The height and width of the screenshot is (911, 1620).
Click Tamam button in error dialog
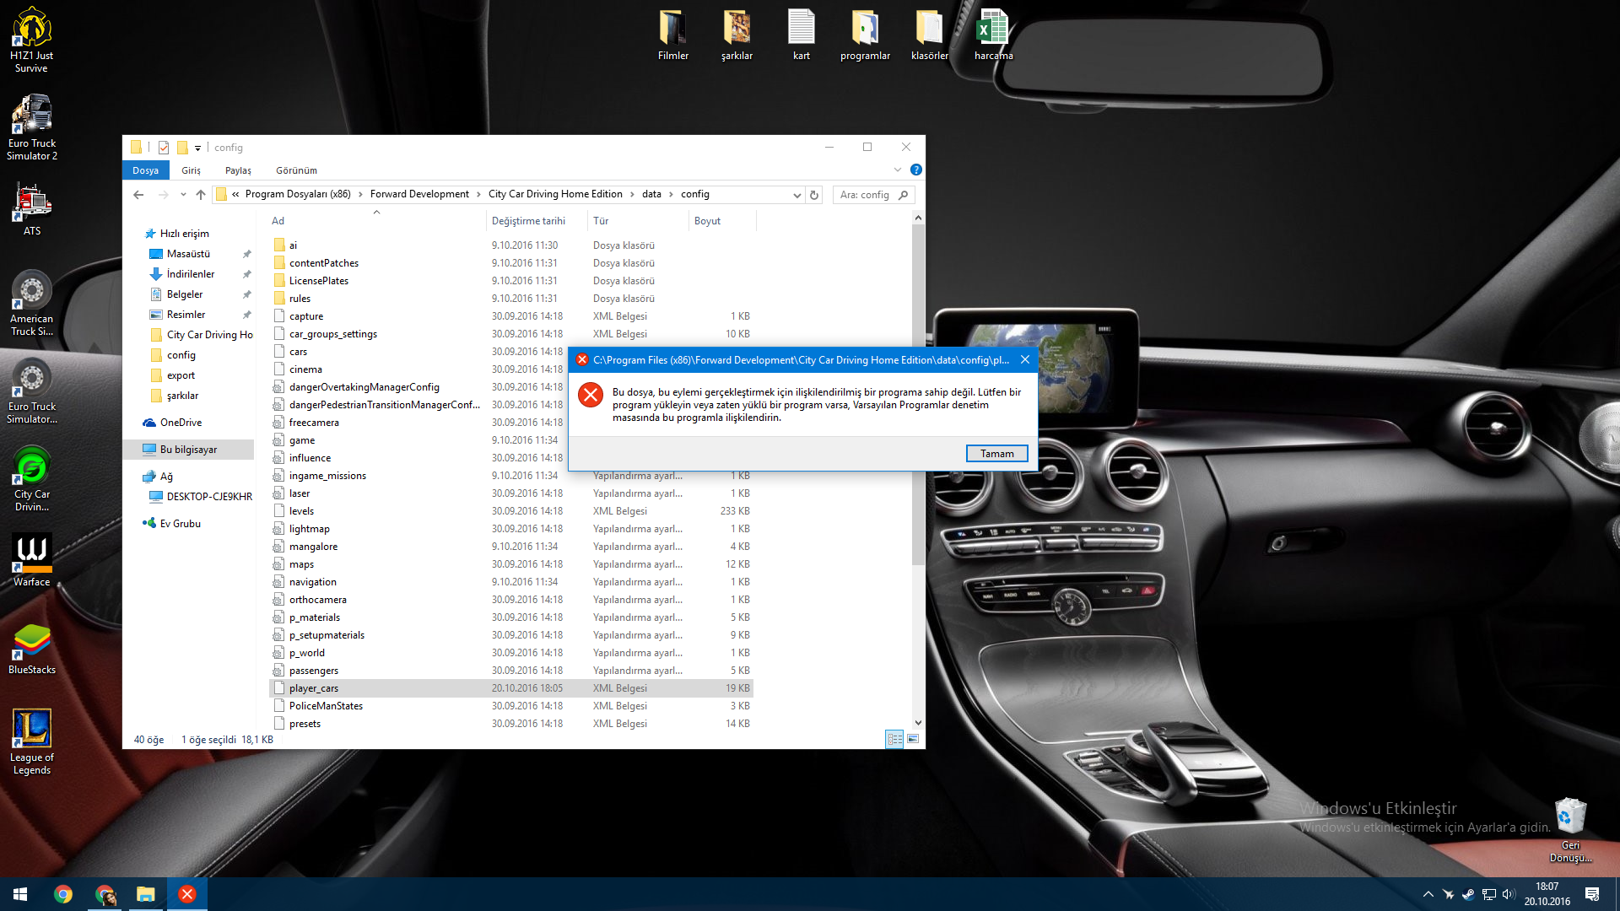[996, 454]
